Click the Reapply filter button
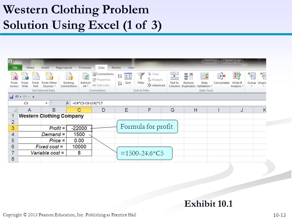The height and width of the screenshot is (219, 292). click(x=155, y=80)
